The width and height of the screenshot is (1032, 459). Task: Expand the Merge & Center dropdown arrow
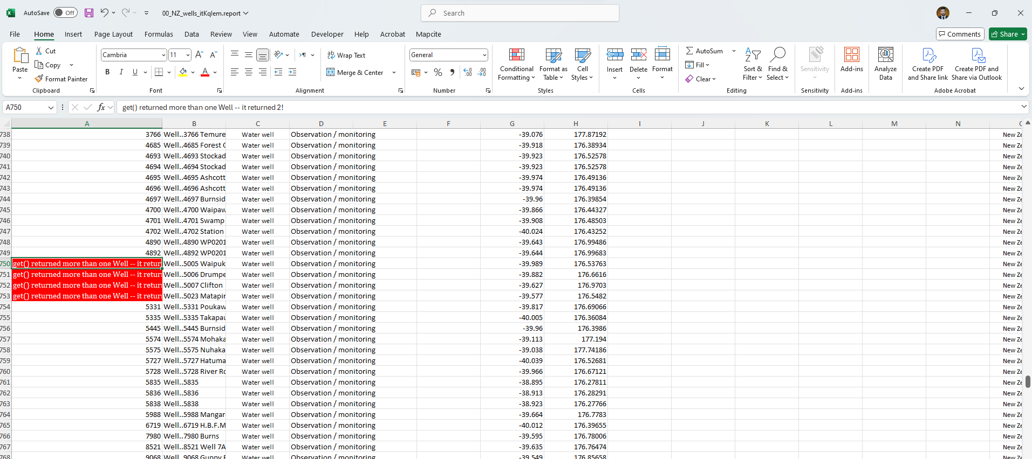click(x=394, y=72)
